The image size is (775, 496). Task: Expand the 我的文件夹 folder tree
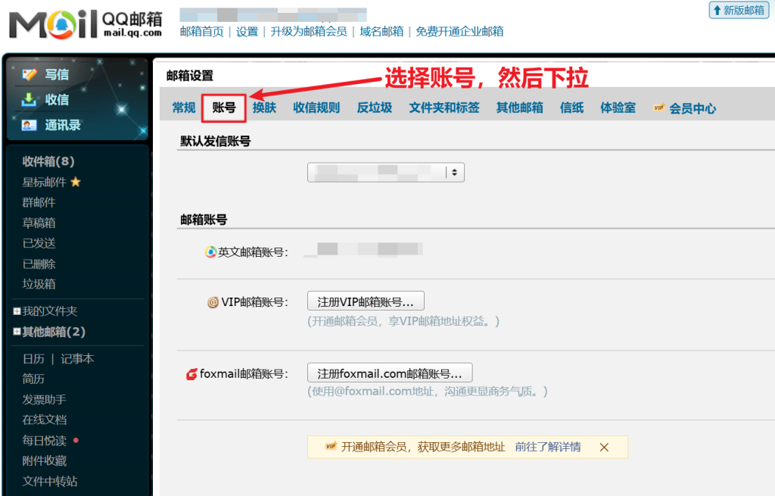[x=17, y=311]
